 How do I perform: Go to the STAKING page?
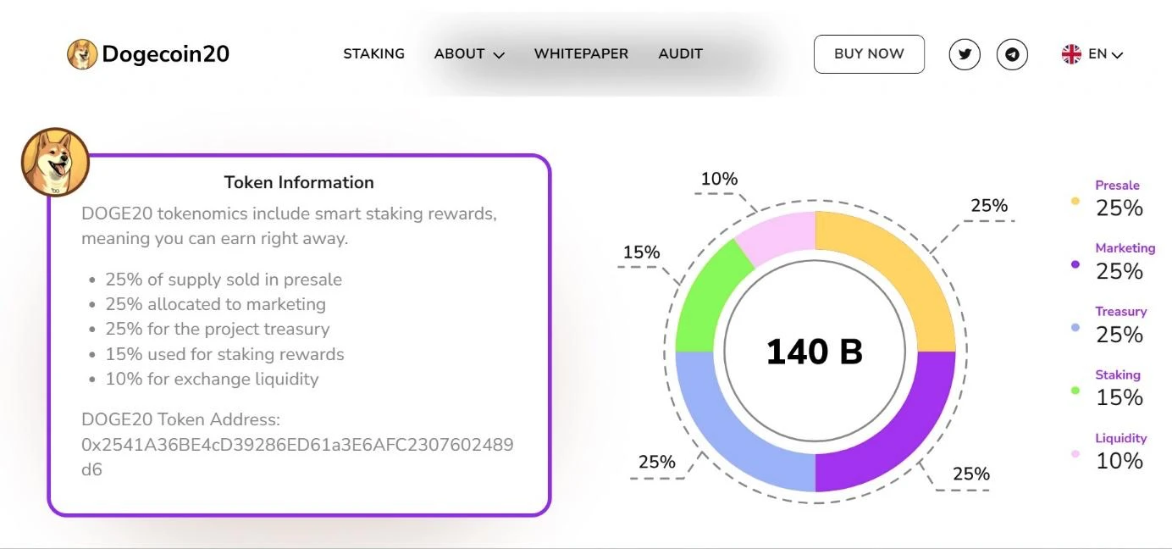(373, 53)
